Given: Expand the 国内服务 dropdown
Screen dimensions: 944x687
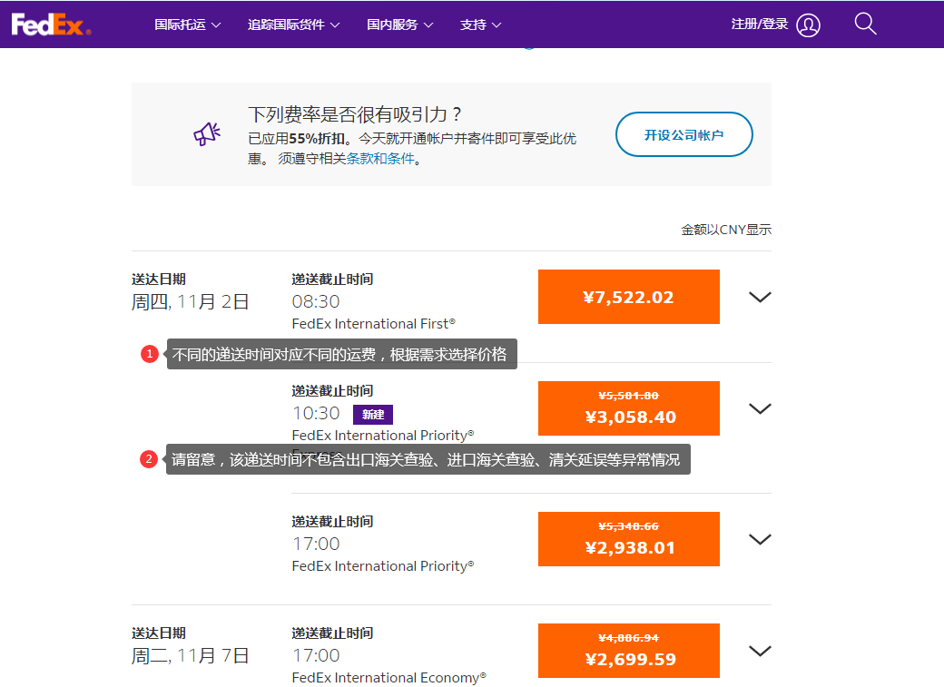Looking at the screenshot, I should 399,25.
